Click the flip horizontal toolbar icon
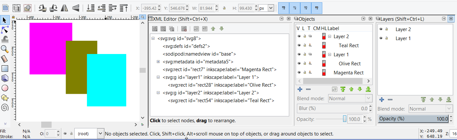 (64, 7)
